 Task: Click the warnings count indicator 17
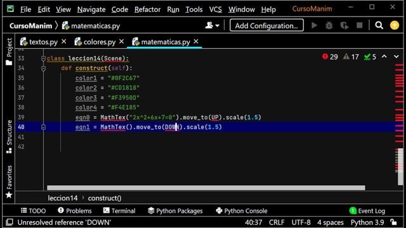pyautogui.click(x=351, y=56)
